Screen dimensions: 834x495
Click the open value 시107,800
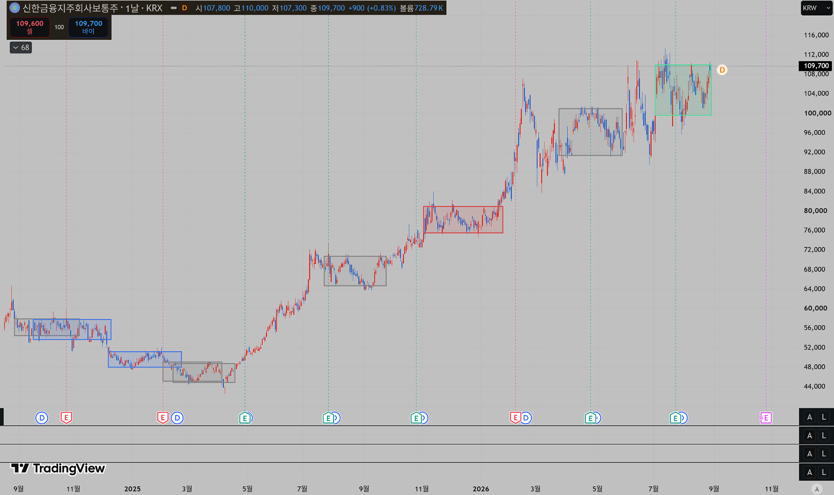pyautogui.click(x=213, y=8)
